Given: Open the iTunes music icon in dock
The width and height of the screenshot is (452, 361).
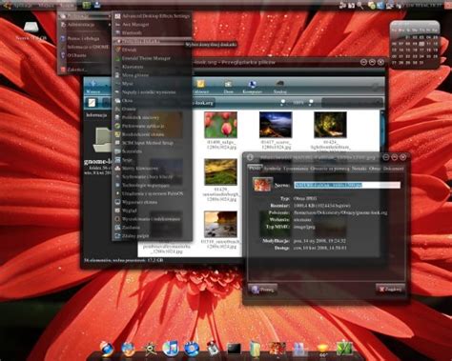Looking at the screenshot, I should coord(171,348).
